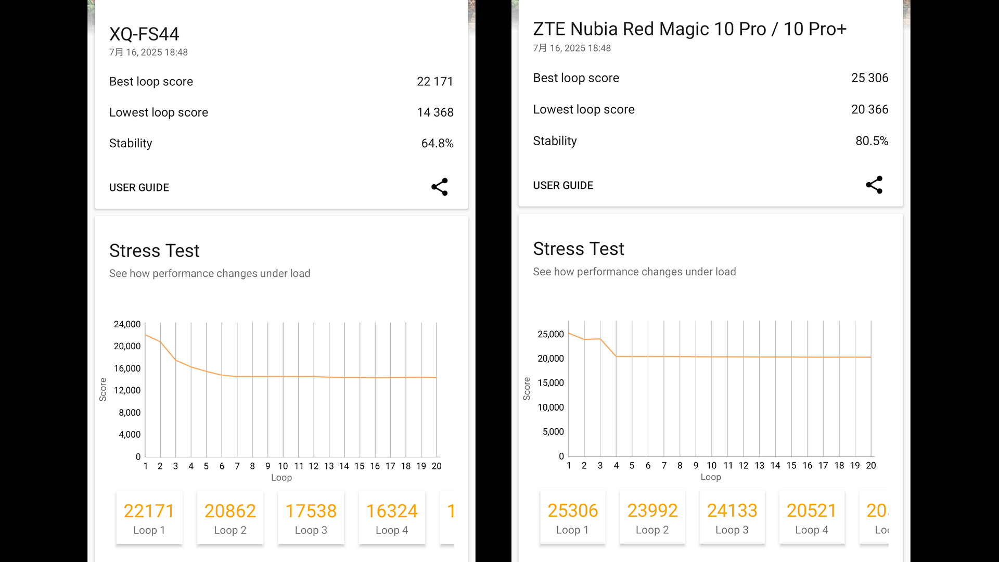Click stability value 64.8%

tap(437, 143)
